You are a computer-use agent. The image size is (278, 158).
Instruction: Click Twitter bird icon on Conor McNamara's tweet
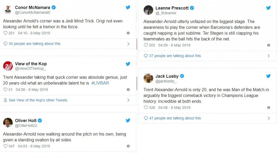click(x=128, y=7)
